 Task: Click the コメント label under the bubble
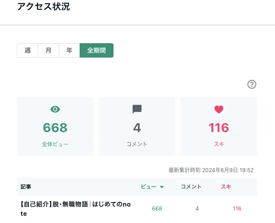coord(137,144)
